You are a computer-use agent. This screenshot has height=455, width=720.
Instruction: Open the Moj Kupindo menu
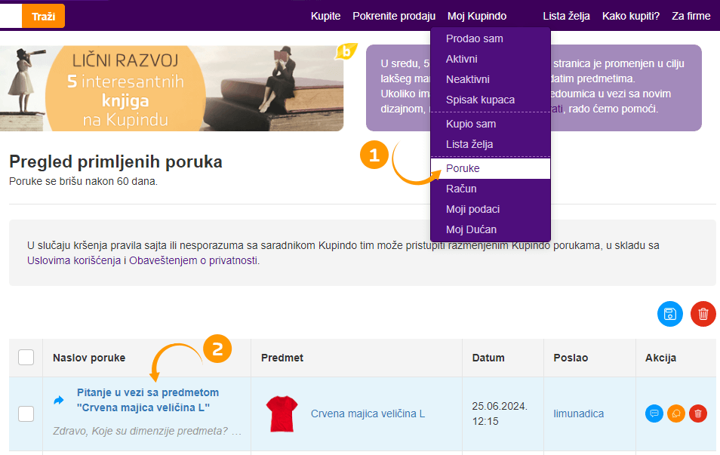[477, 16]
